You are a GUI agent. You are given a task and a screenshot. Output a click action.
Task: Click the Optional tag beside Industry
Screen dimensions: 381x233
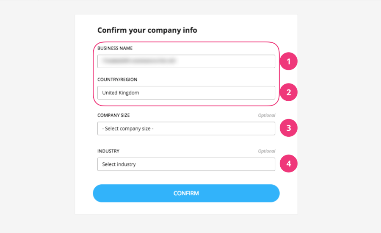pyautogui.click(x=266, y=151)
